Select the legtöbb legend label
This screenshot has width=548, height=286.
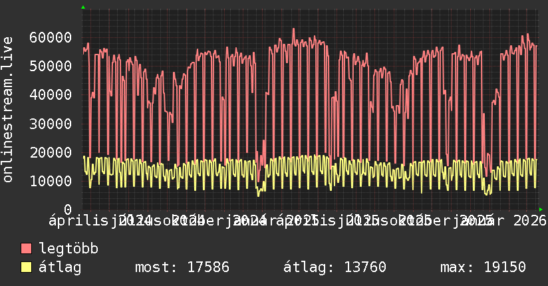coord(69,249)
